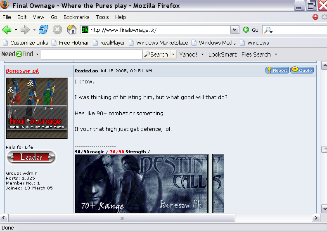The width and height of the screenshot is (327, 232).
Task: Click the toolbar Search button
Action: click(156, 54)
